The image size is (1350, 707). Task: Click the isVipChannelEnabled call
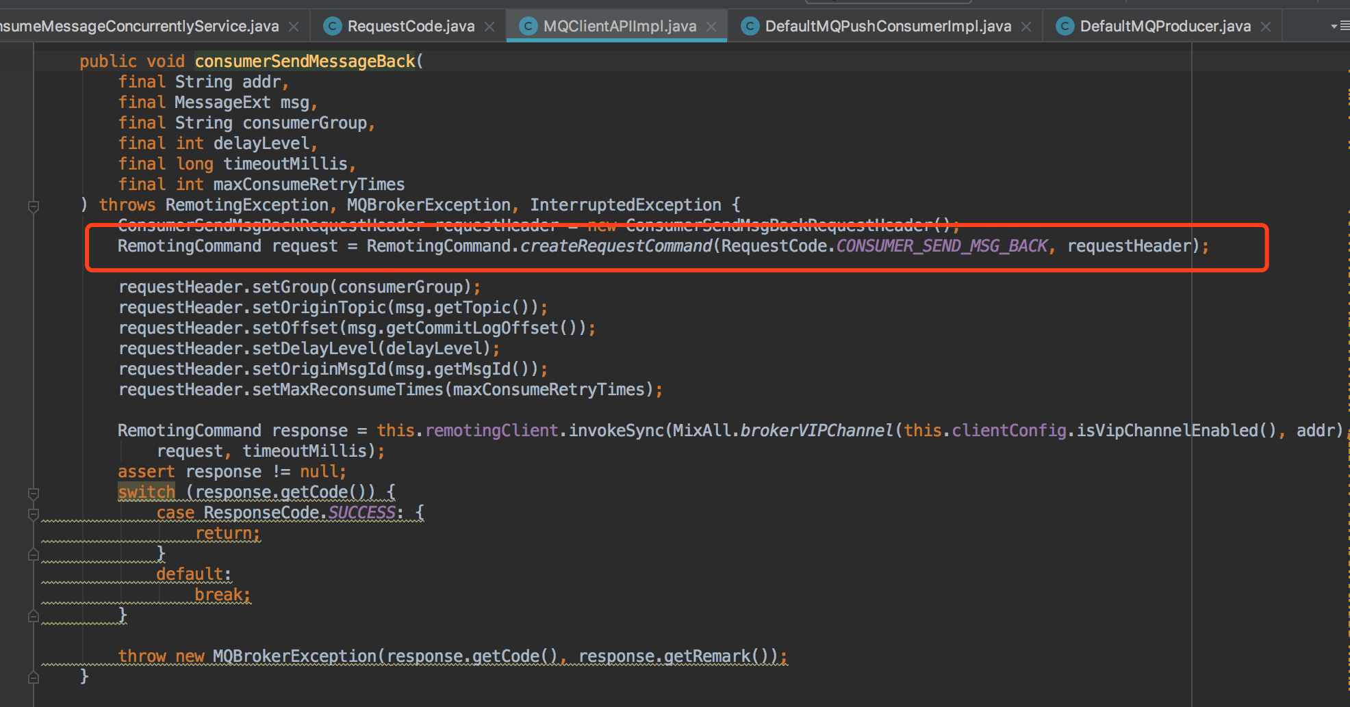point(1168,431)
